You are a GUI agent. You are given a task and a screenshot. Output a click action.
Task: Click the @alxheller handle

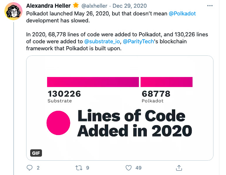94,6
